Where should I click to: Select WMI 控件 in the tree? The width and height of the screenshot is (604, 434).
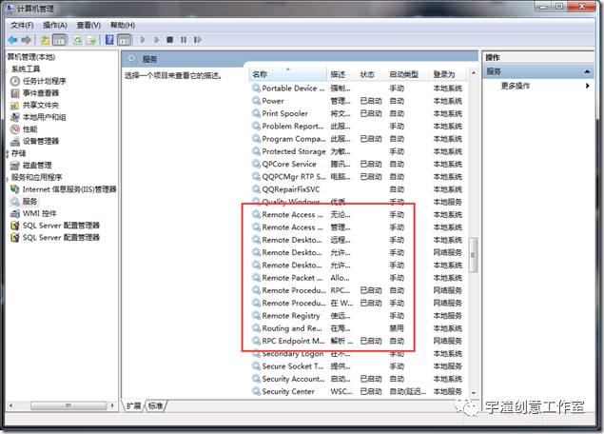pyautogui.click(x=33, y=213)
